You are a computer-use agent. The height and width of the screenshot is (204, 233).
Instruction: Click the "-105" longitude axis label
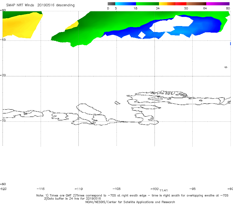[116, 189]
